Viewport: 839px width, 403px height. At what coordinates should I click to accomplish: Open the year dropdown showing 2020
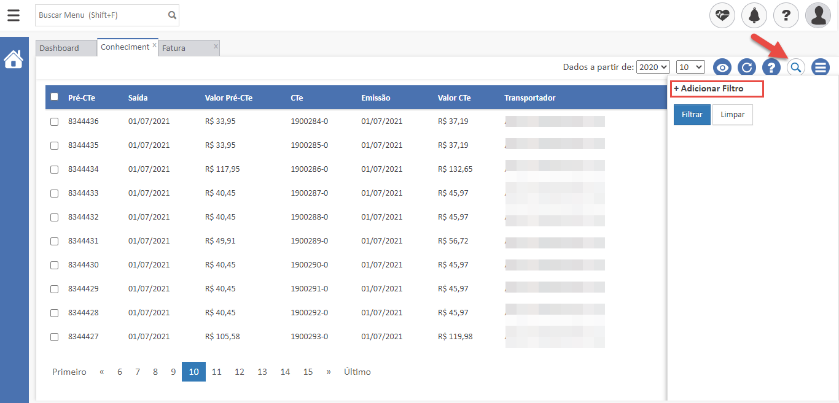click(653, 67)
